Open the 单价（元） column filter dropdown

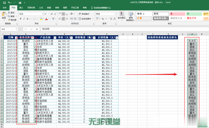[x=71, y=38]
